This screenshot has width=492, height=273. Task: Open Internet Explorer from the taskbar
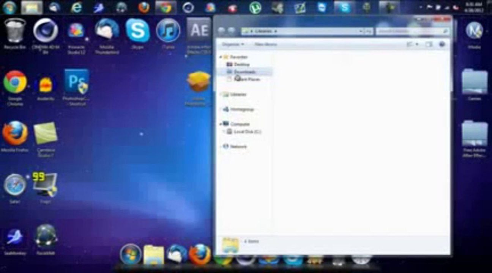click(x=77, y=8)
